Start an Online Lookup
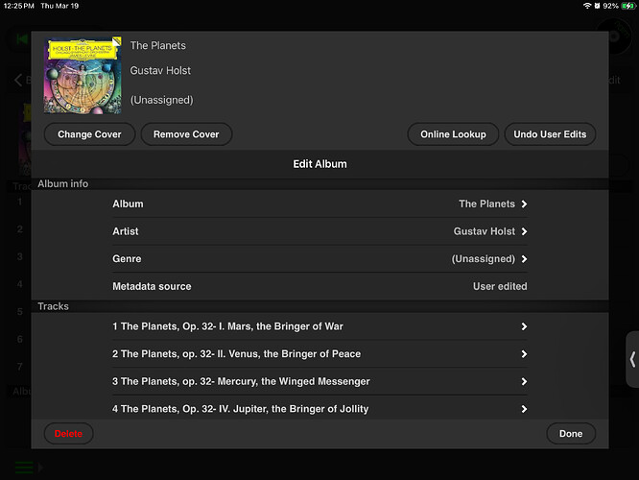The height and width of the screenshot is (480, 639). click(x=453, y=134)
